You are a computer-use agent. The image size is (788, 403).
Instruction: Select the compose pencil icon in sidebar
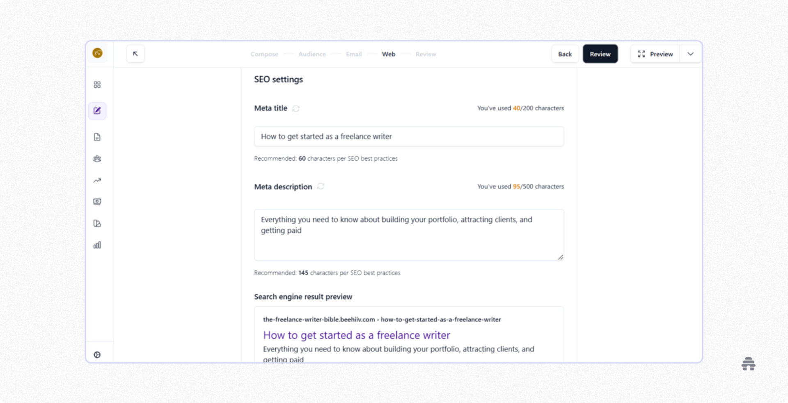97,111
